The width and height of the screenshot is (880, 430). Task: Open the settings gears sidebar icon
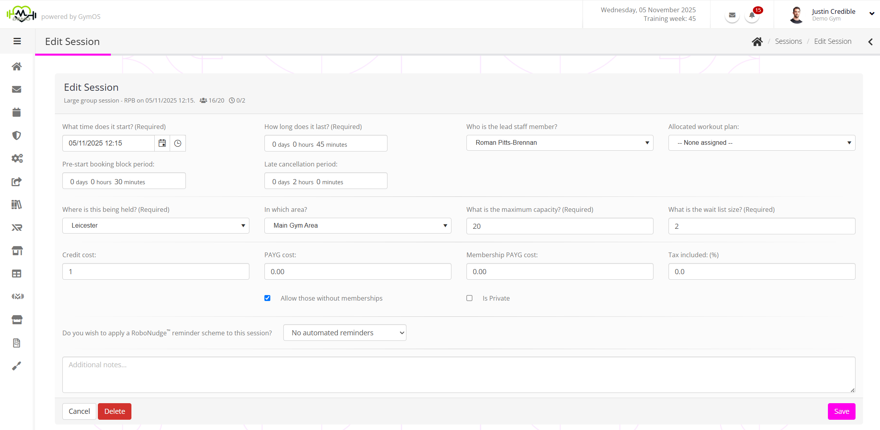pyautogui.click(x=17, y=159)
